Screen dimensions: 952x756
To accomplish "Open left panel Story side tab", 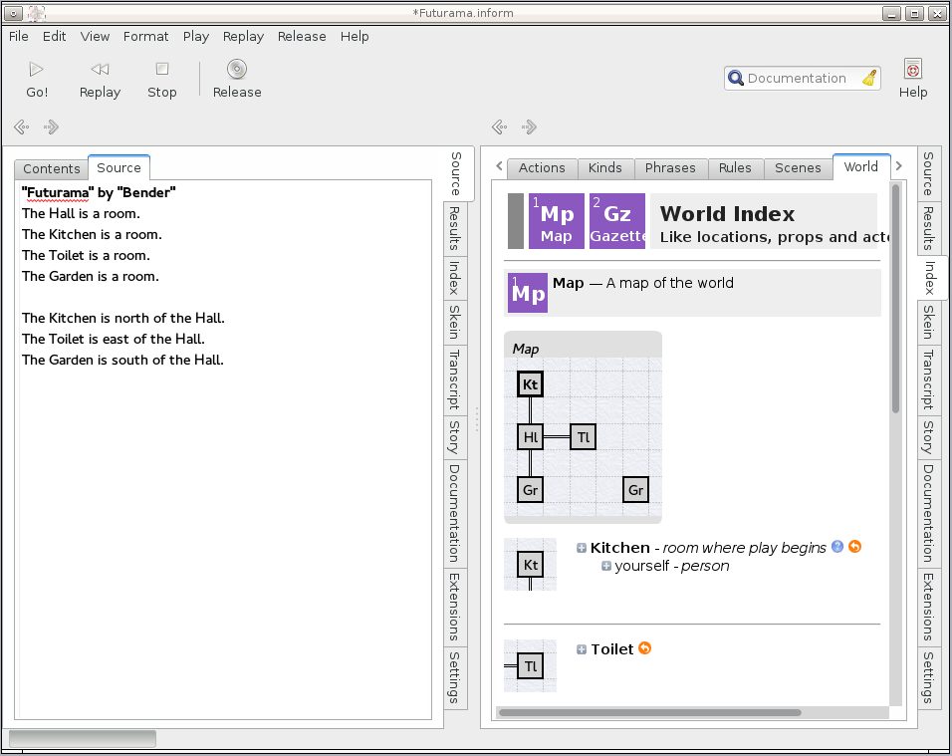I will click(x=454, y=436).
